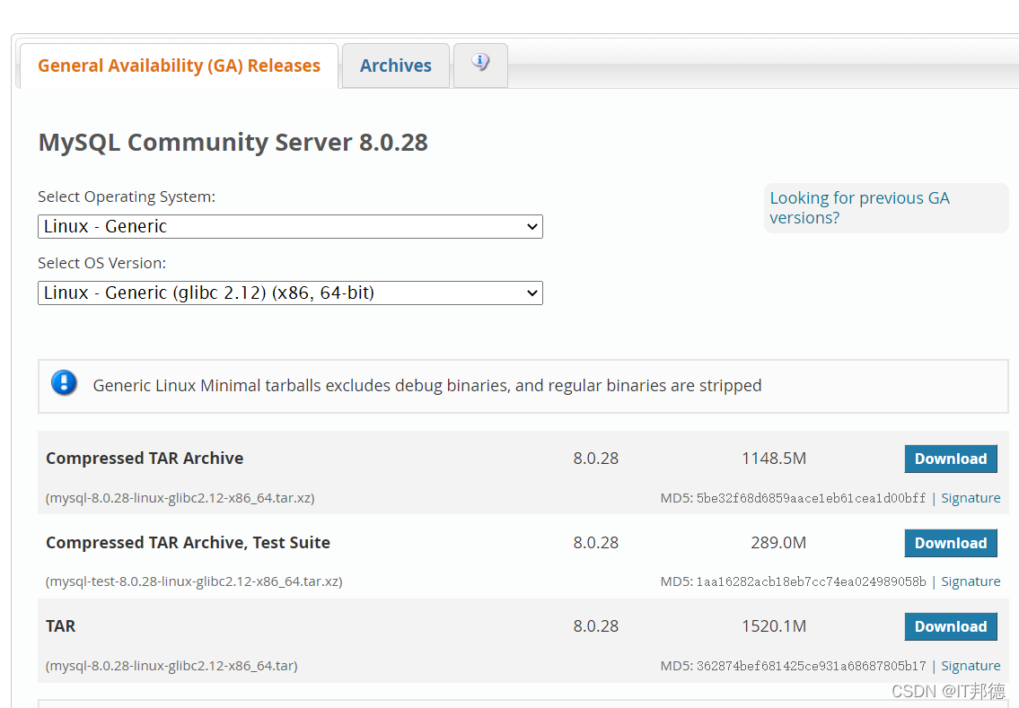Open the Select Operating System dropdown
This screenshot has width=1019, height=708.
click(291, 227)
